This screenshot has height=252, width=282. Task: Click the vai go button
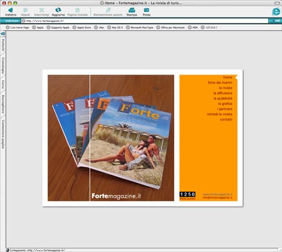coord(275,21)
